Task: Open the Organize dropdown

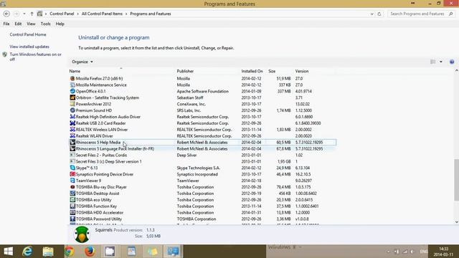Action: point(82,62)
